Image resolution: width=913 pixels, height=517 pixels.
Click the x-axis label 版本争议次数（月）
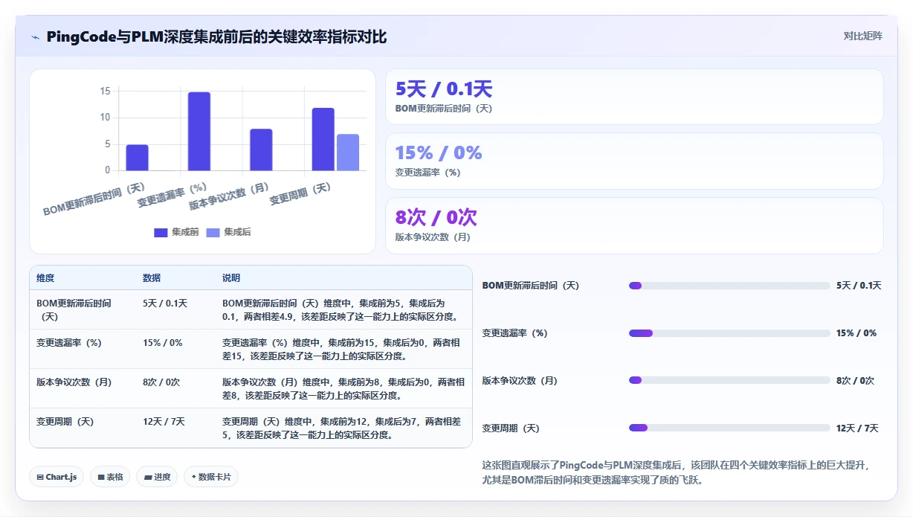[x=229, y=196]
